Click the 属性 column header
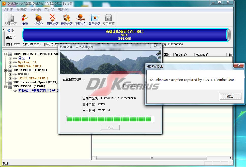The width and height of the screenshot is (246, 167). [x=168, y=55]
